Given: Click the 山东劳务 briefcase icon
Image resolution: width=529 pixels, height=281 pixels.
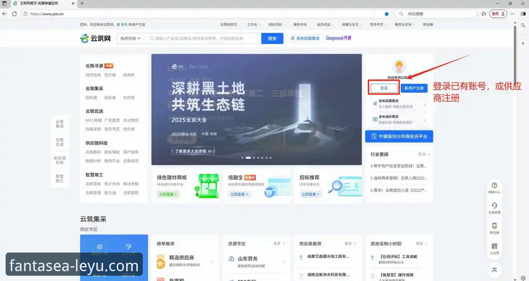Looking at the screenshot, I should point(232,259).
